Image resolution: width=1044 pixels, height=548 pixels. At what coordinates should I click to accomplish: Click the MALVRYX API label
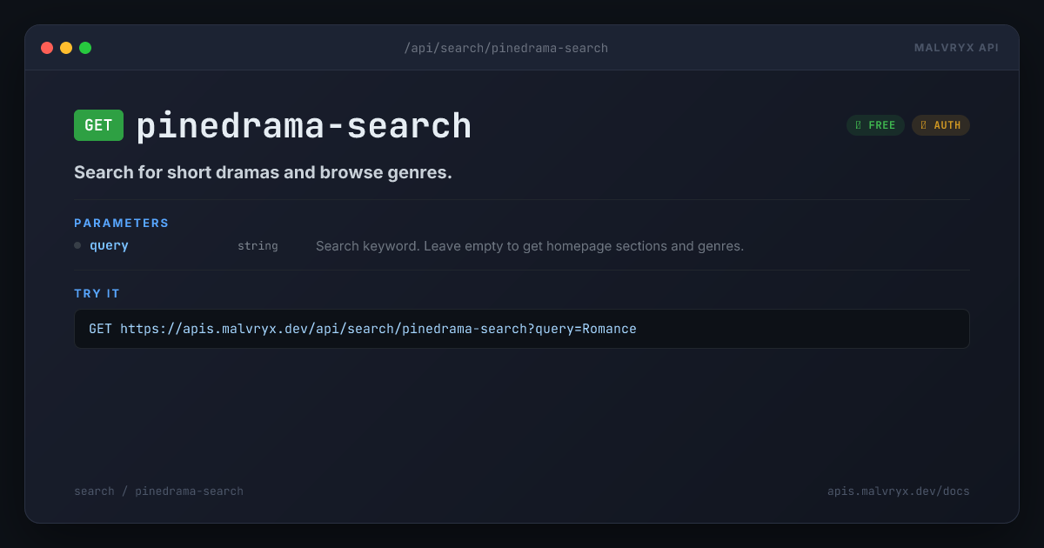956,48
